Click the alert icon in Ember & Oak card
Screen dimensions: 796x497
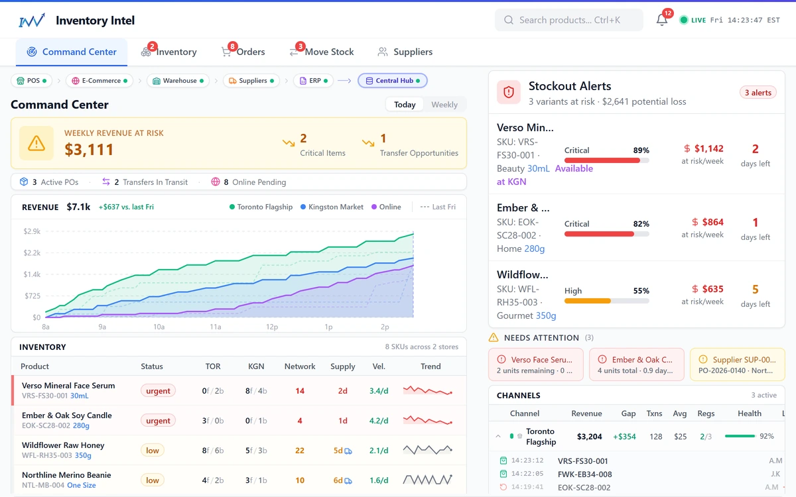[x=602, y=359]
